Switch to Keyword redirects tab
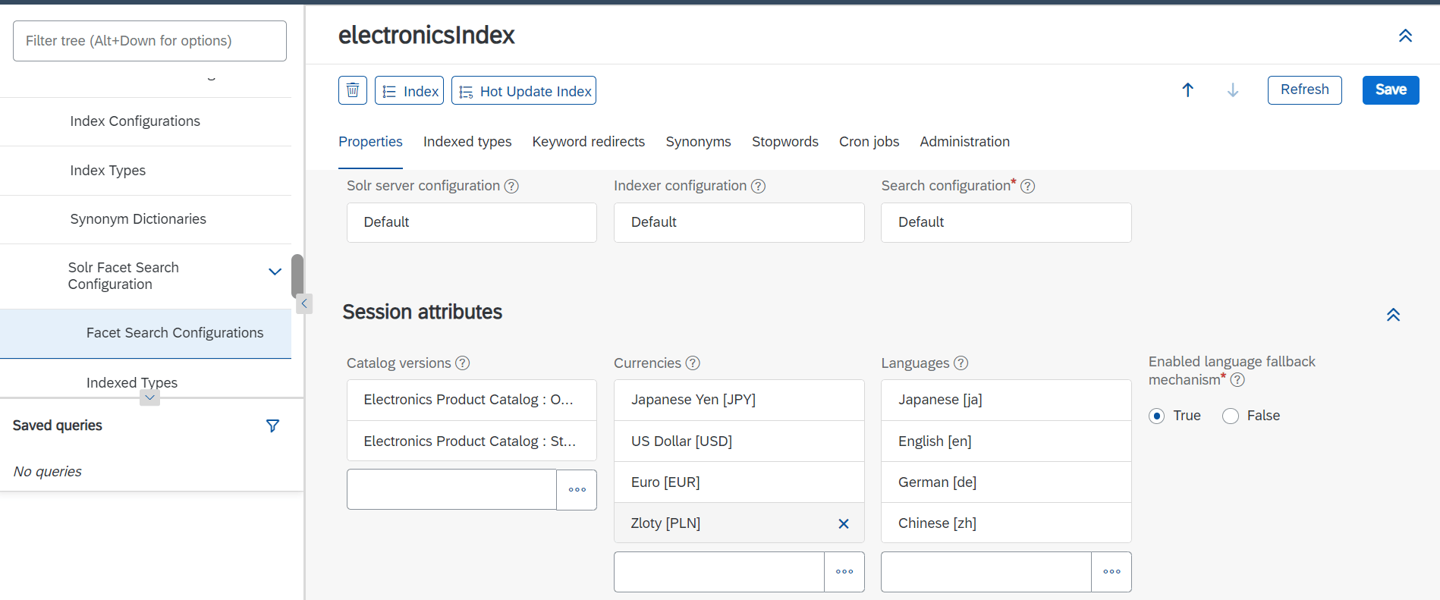1440x600 pixels. [x=589, y=142]
